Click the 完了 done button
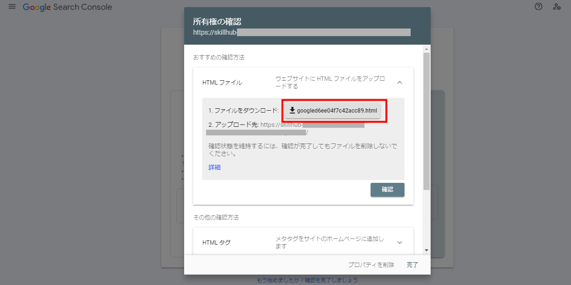Viewport: 571px width, 285px height. [413, 265]
